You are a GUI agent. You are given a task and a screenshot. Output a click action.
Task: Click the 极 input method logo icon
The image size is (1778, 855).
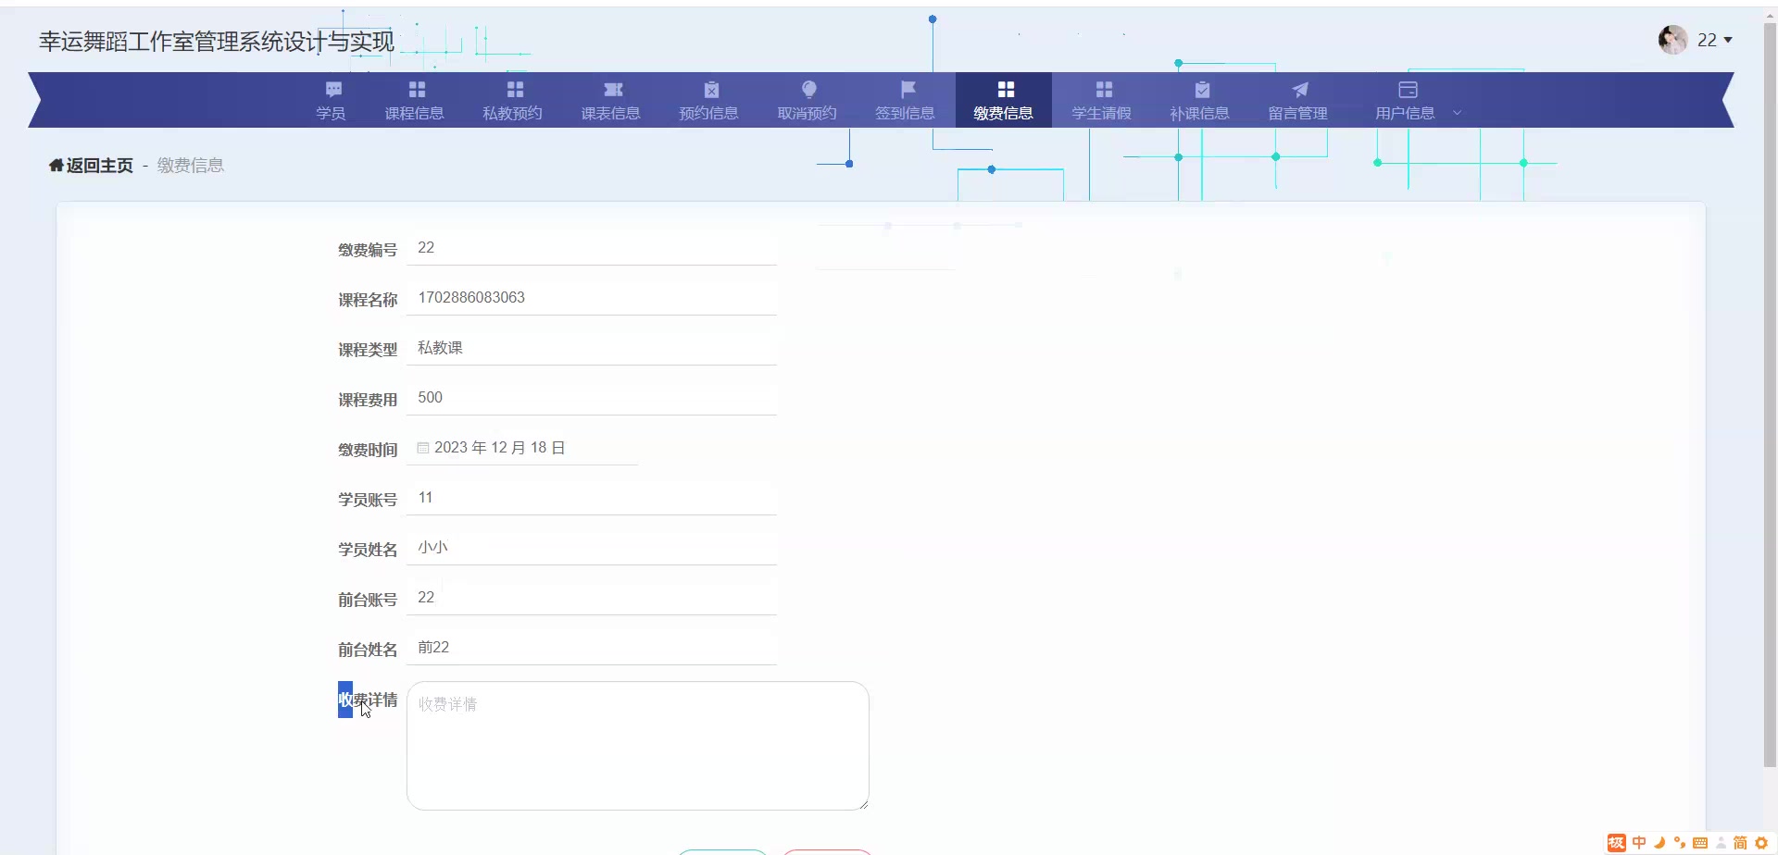(x=1617, y=843)
